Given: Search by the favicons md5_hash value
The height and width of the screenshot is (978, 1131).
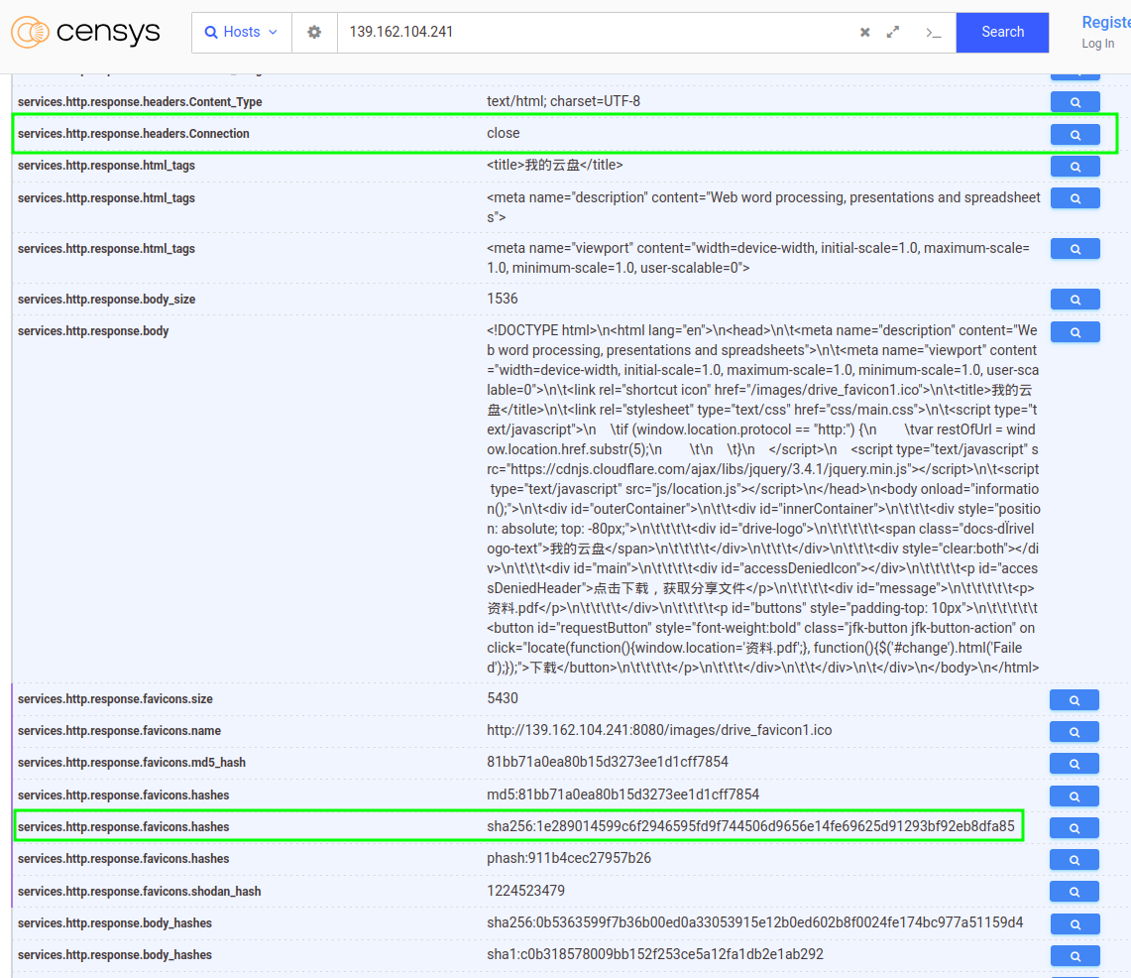Looking at the screenshot, I should pos(1074,764).
